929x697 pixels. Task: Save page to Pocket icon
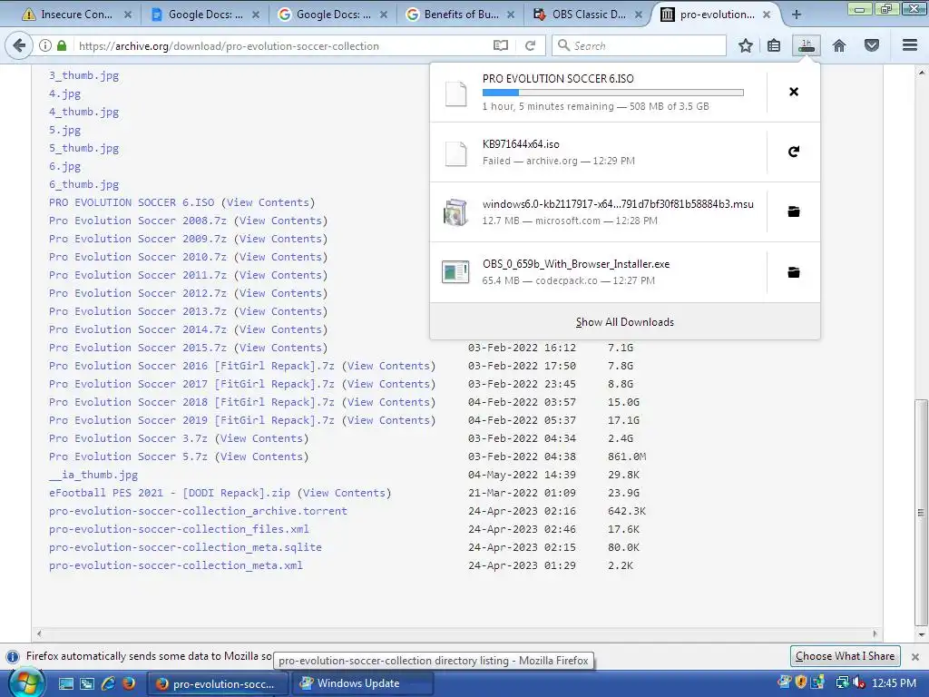point(872,45)
